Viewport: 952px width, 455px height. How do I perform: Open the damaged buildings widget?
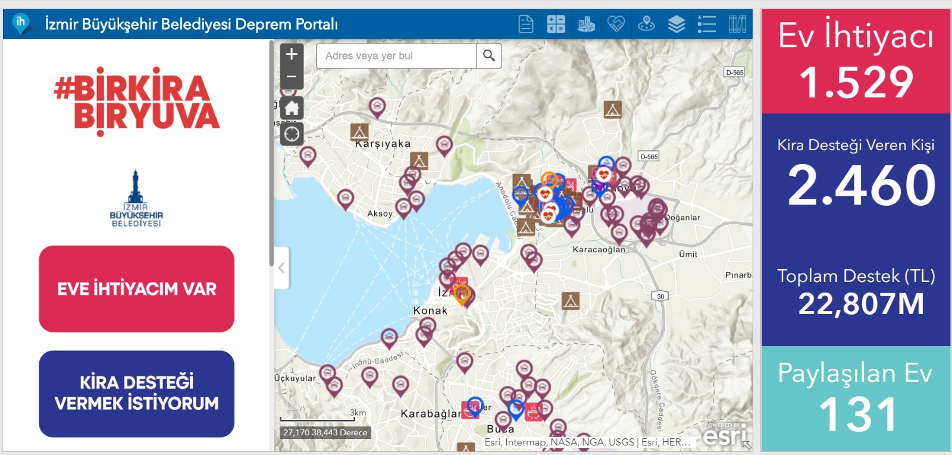click(x=586, y=24)
